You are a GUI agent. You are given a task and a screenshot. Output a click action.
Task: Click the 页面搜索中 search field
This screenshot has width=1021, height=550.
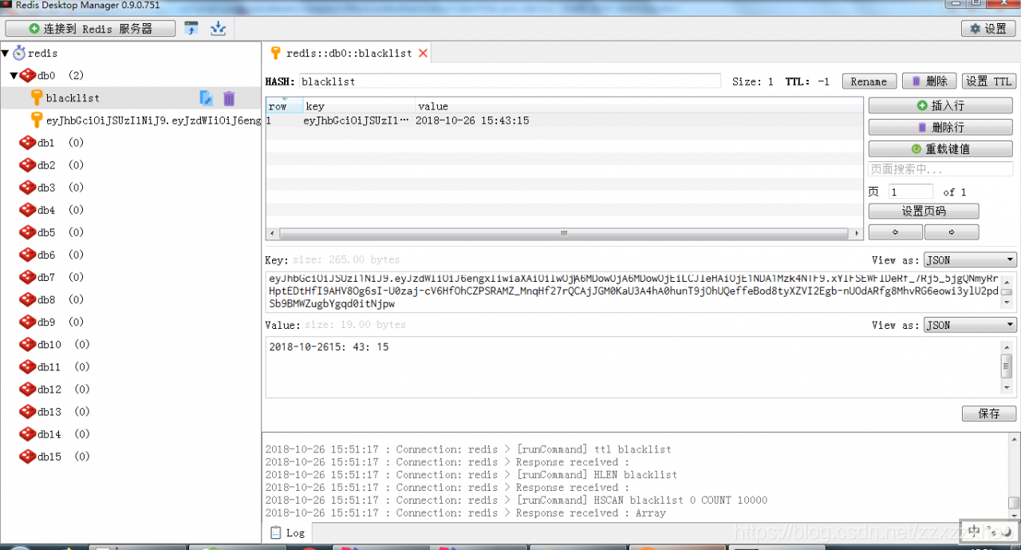(x=941, y=169)
